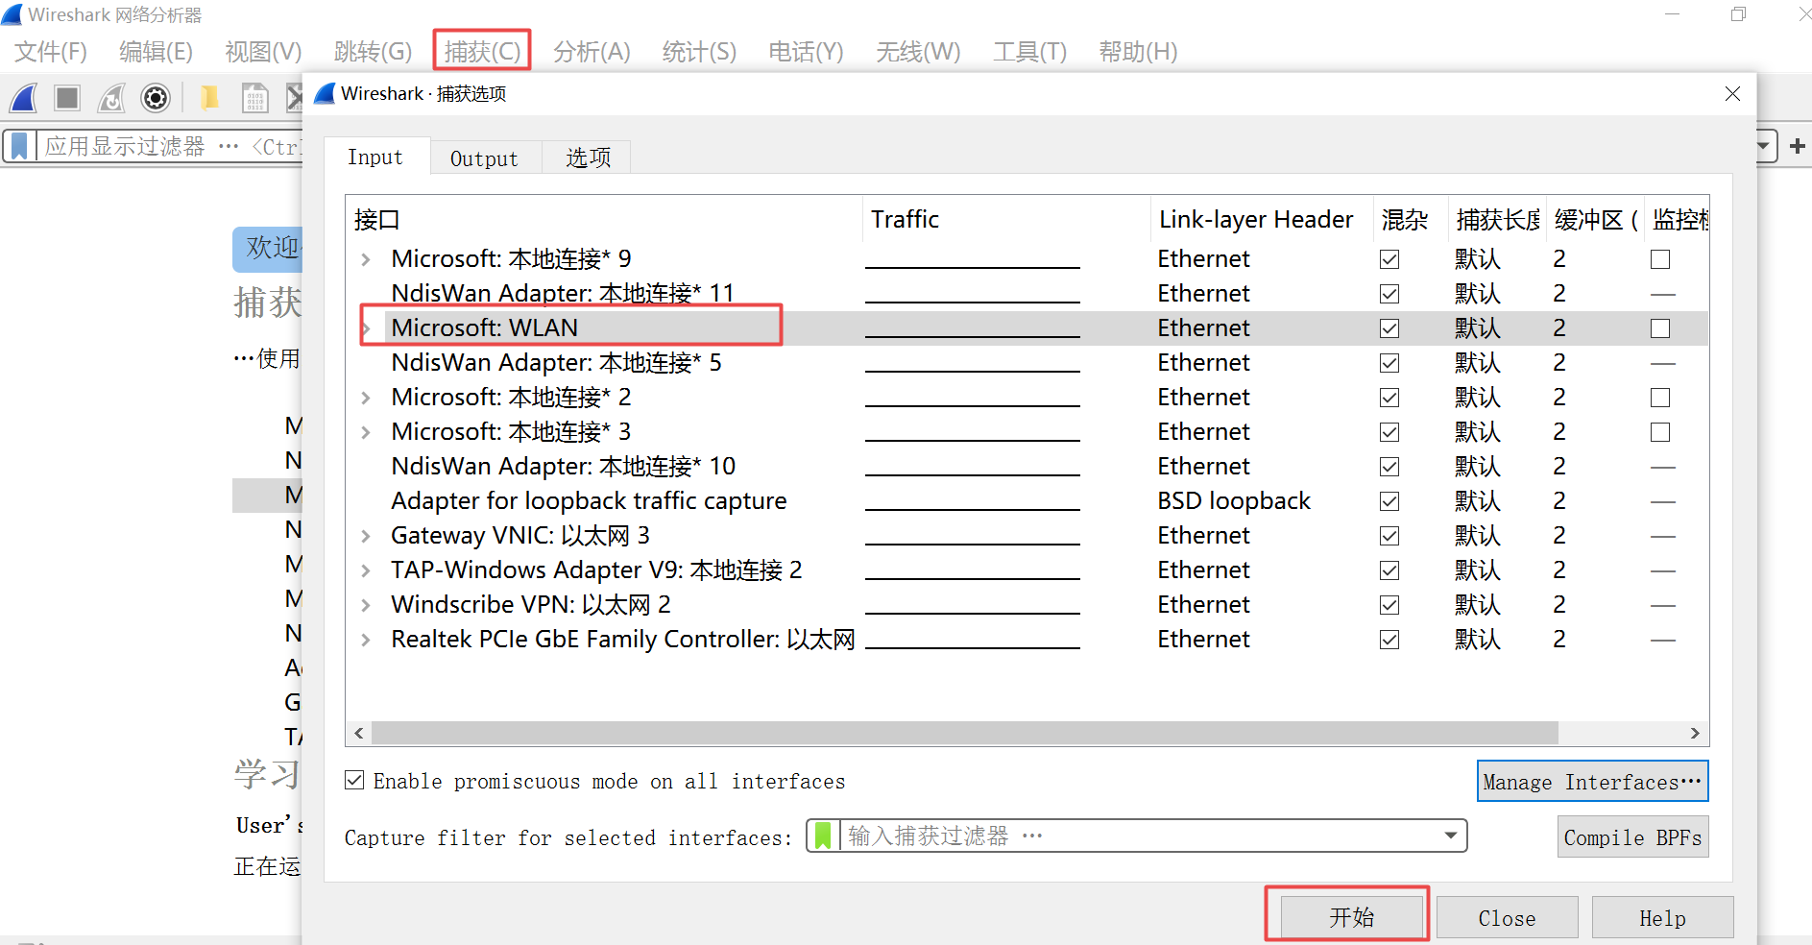1812x945 pixels.
Task: Toggle monitor mode checkbox for 本地连接* 3
Action: click(1660, 432)
